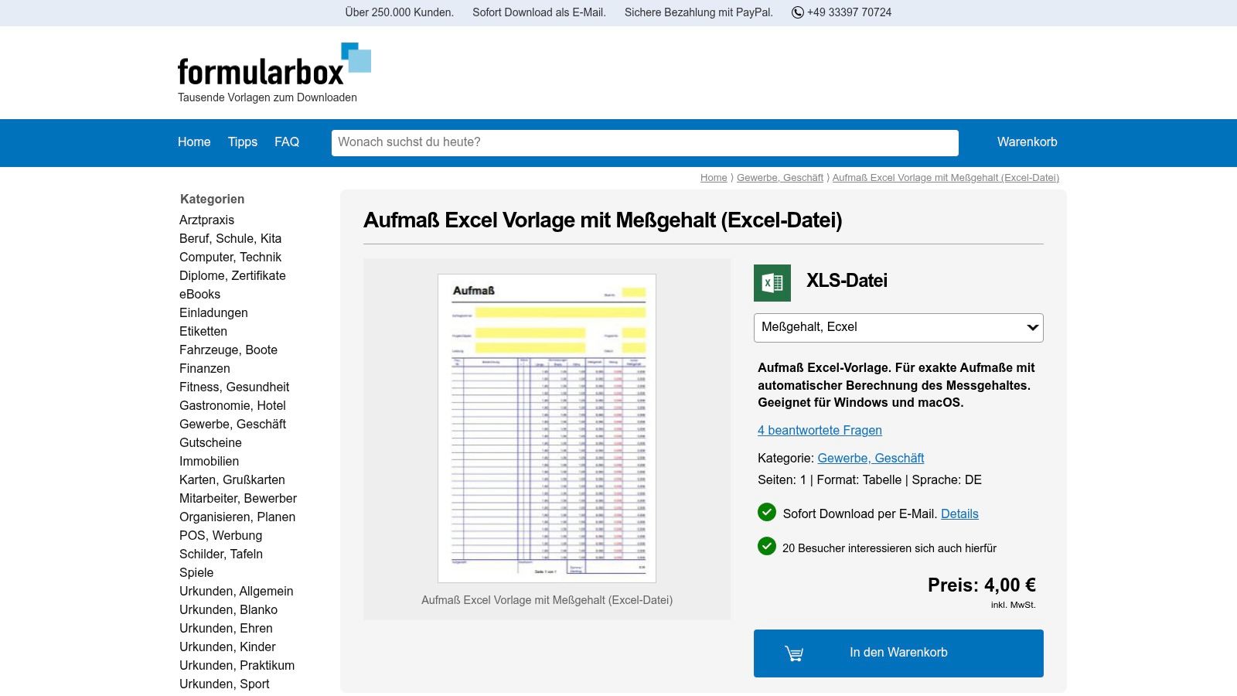Viewport: 1237px width, 696px height.
Task: Open Gewerbe, Geschäft in the sidebar categories
Action: (233, 425)
